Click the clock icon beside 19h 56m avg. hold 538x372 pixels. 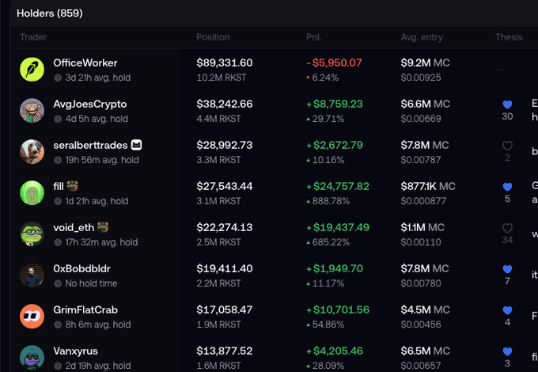point(58,160)
